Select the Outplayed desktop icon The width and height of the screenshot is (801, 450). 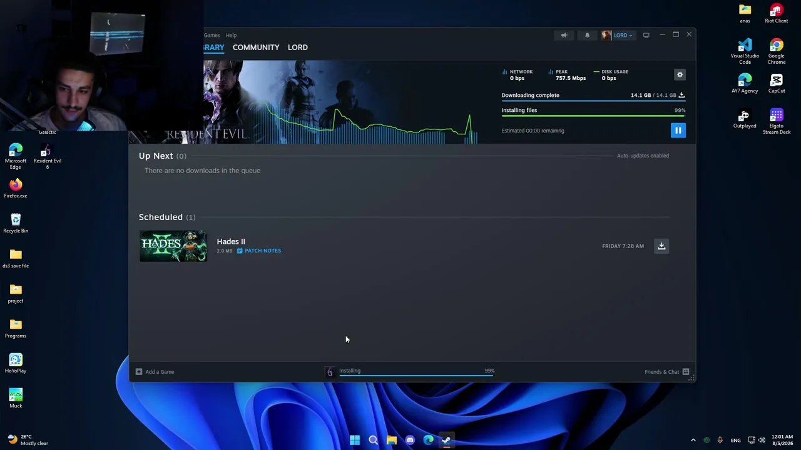[745, 119]
